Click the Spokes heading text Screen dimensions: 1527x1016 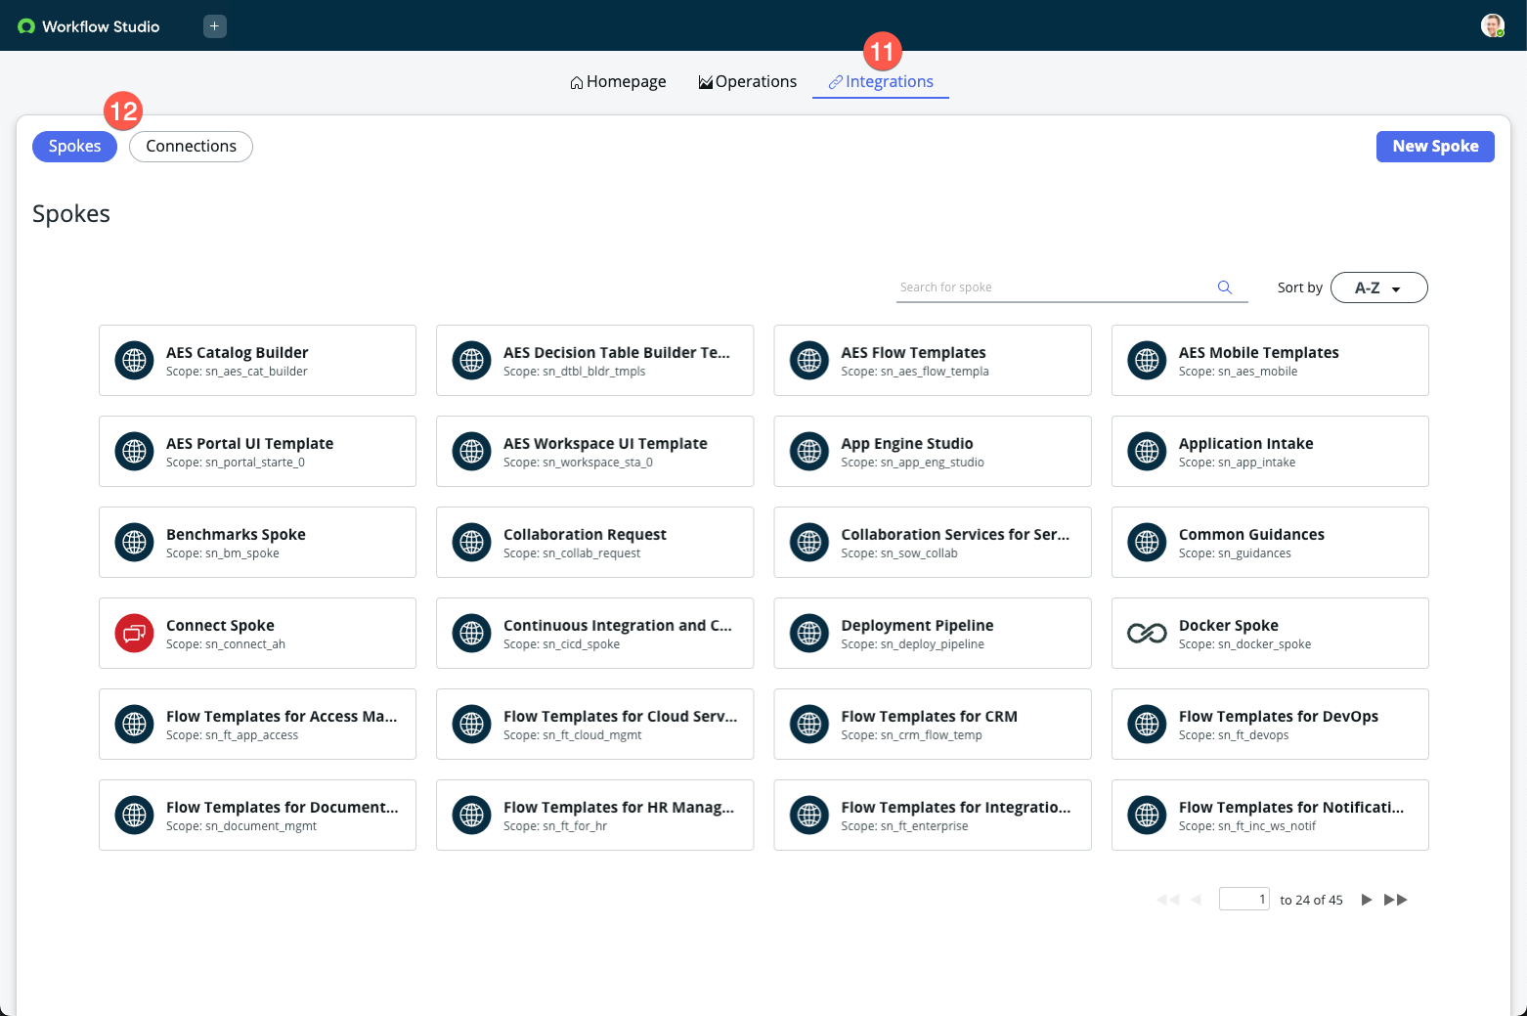[71, 214]
